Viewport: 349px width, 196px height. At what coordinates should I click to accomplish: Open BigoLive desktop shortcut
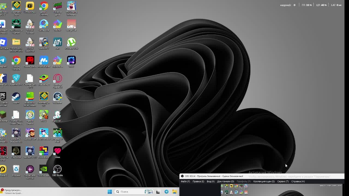click(58, 116)
